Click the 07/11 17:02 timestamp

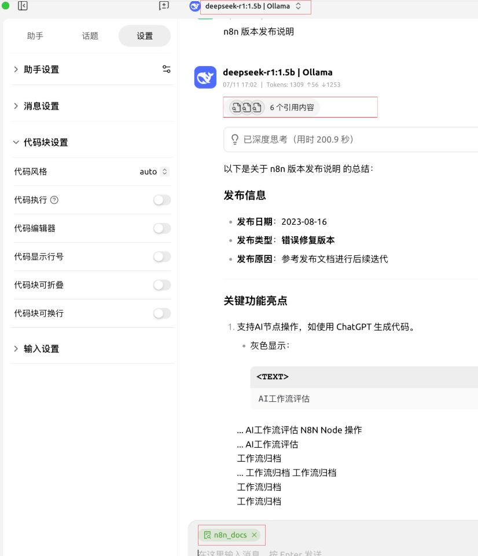point(240,85)
